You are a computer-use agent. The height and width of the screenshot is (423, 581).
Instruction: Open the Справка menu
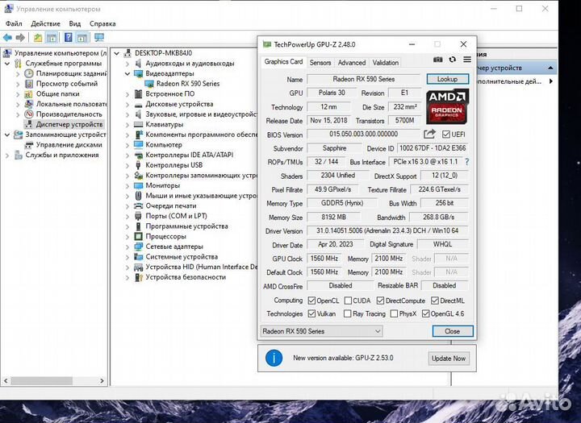pyautogui.click(x=102, y=23)
